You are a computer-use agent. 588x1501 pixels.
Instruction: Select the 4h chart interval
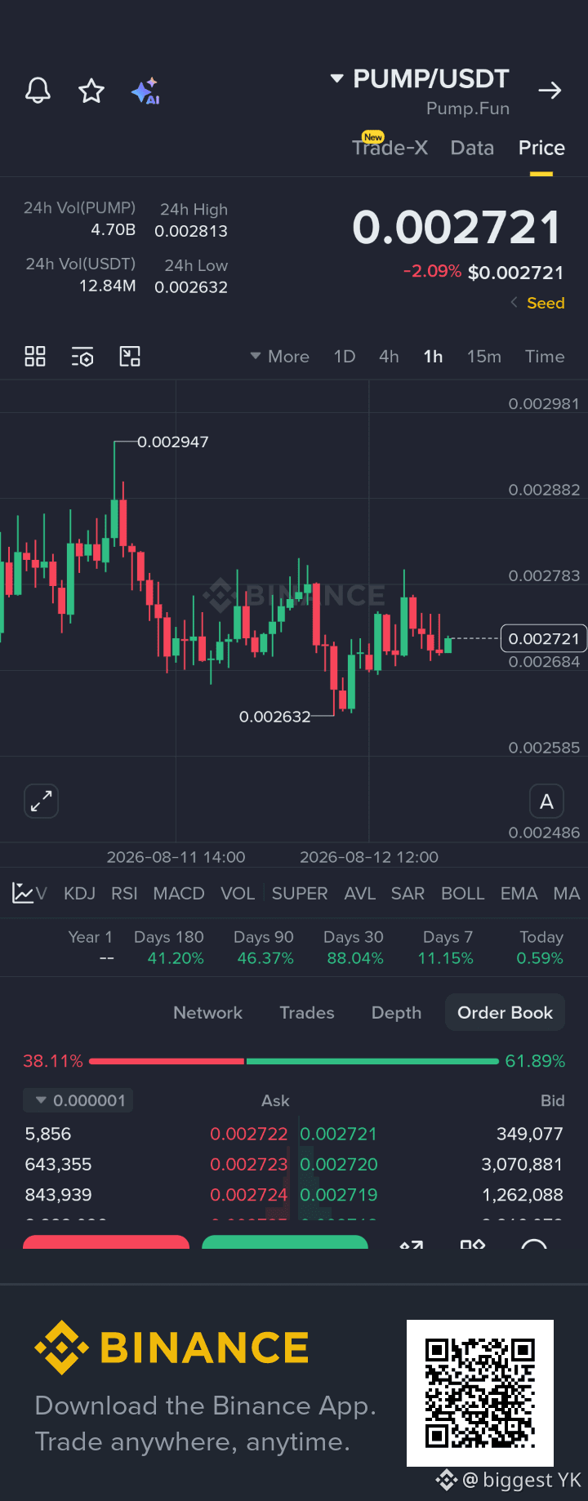(389, 357)
